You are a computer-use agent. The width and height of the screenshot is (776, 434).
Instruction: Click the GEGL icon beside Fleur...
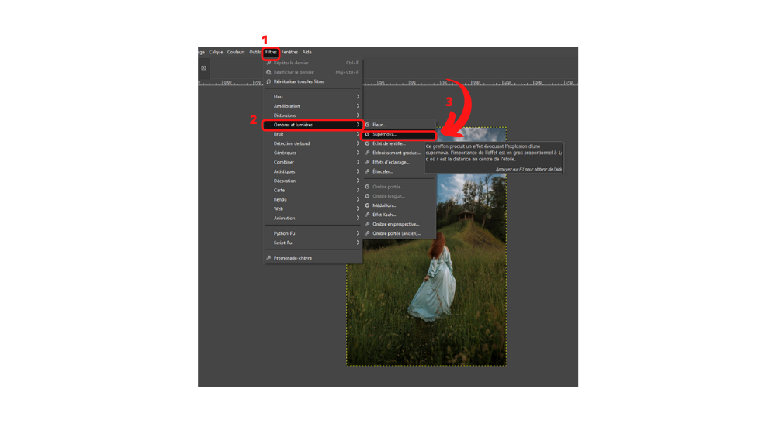(367, 125)
